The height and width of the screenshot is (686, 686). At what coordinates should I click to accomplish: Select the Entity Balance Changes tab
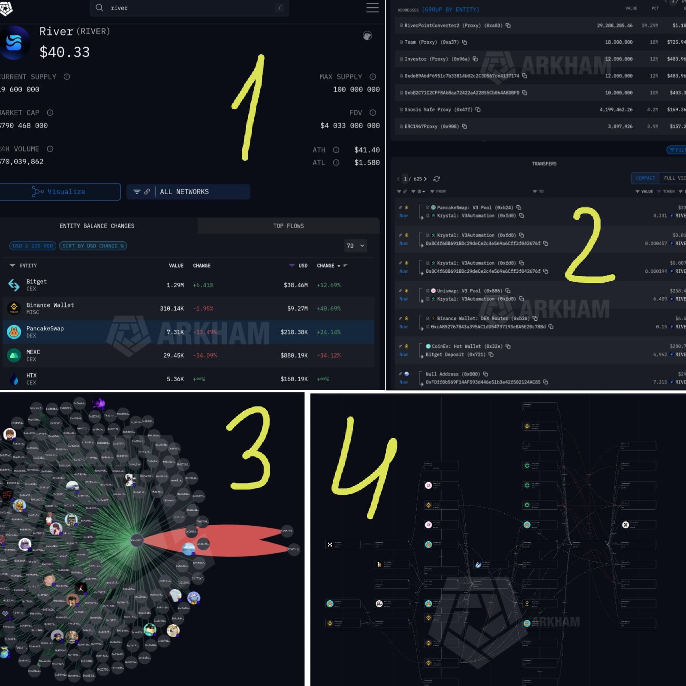(x=97, y=226)
